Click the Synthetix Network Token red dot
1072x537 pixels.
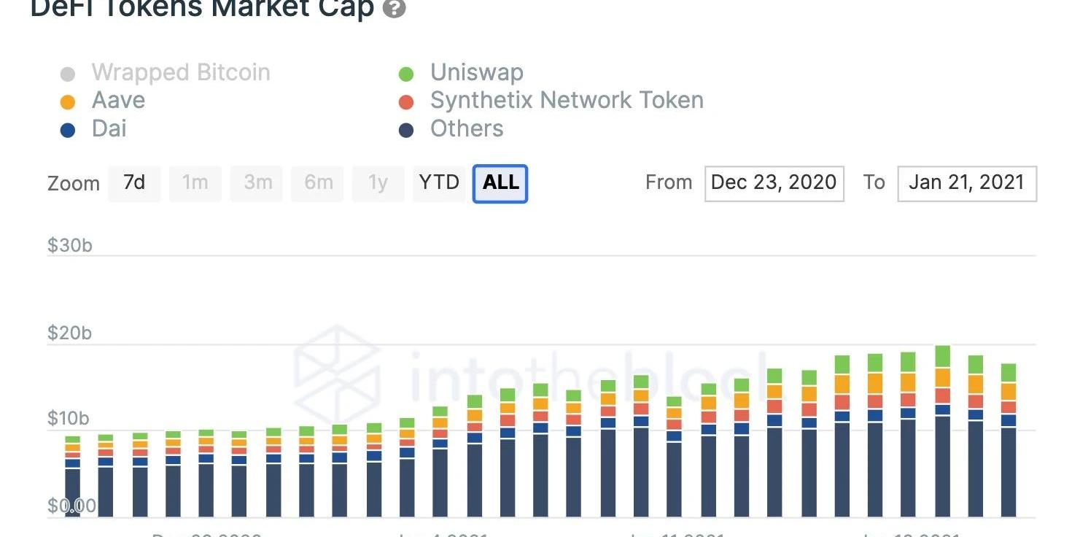coord(406,102)
